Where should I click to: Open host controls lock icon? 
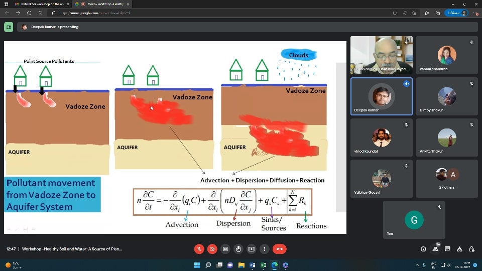(x=471, y=249)
